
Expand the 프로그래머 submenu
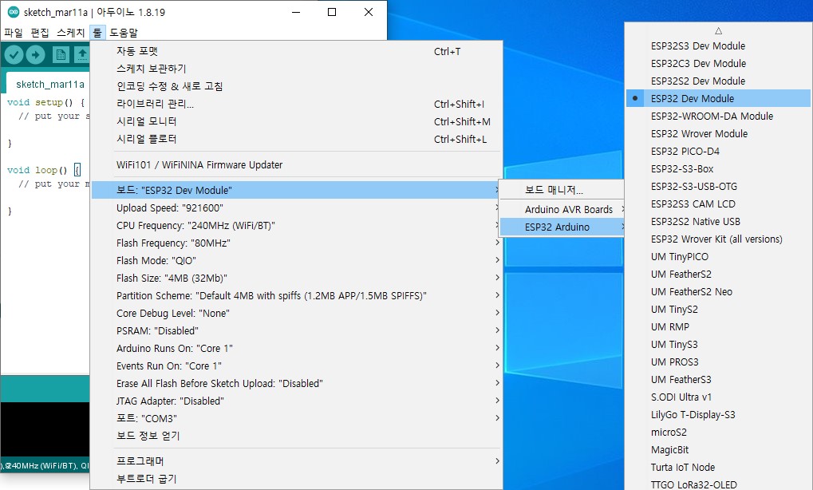[296, 461]
